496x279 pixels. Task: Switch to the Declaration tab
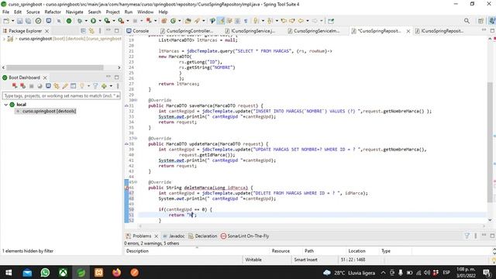(202, 236)
